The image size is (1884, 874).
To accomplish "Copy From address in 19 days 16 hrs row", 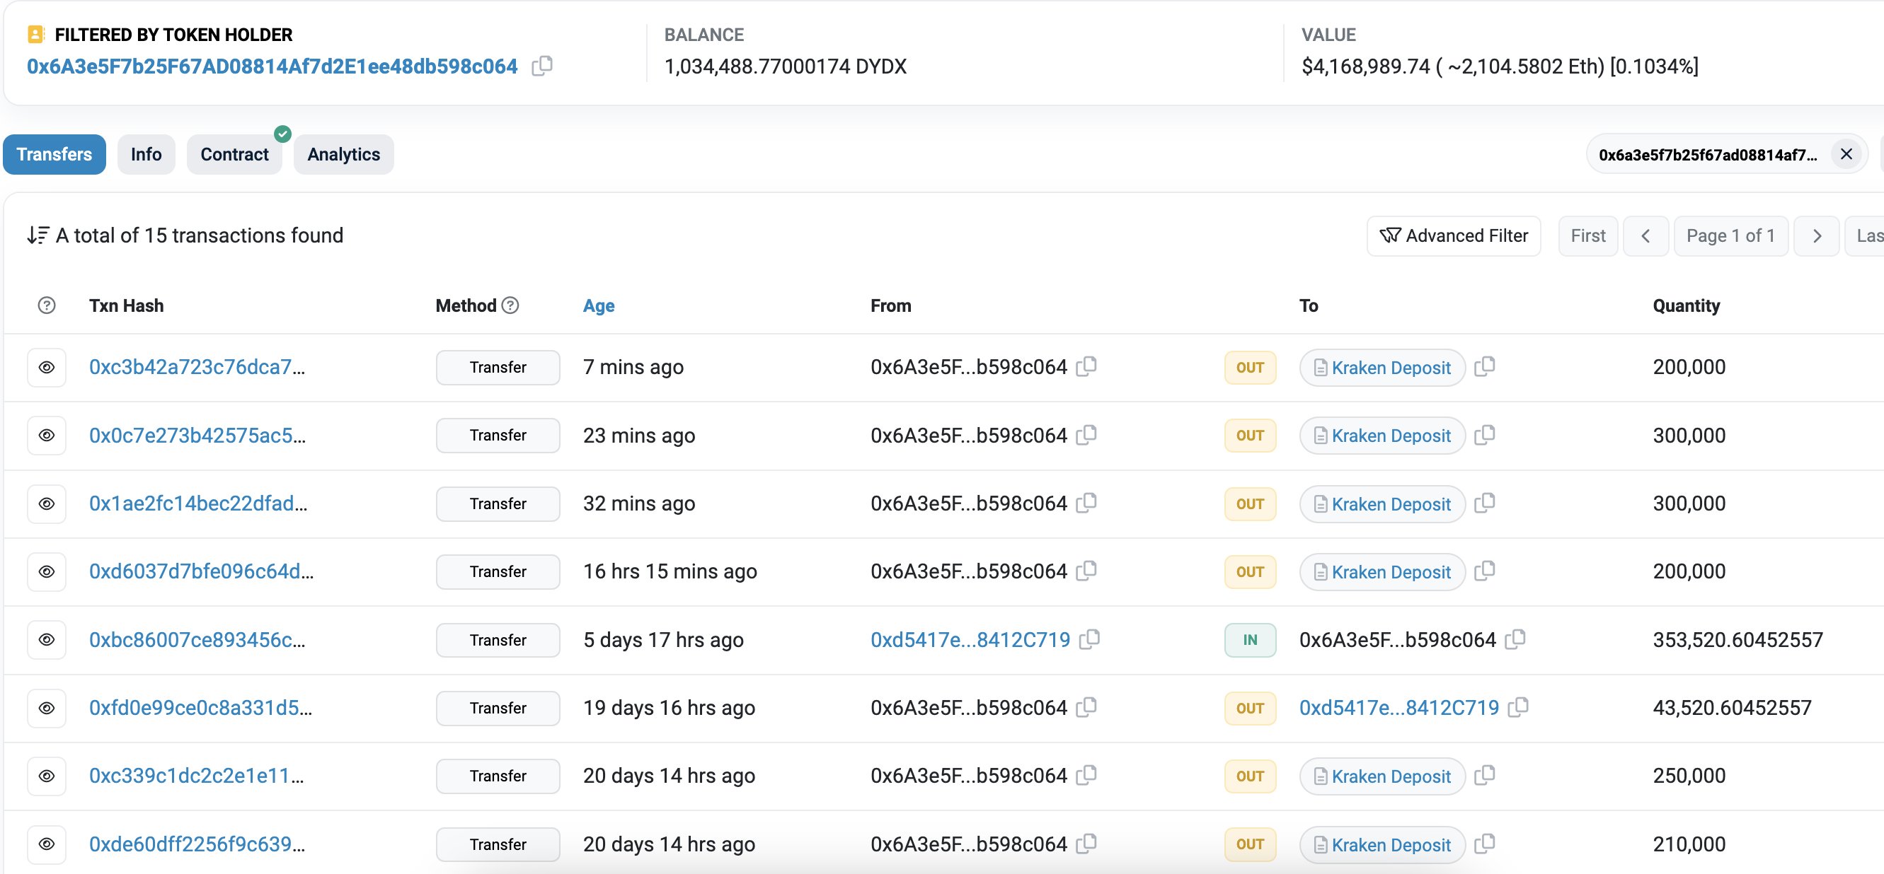I will pos(1087,707).
